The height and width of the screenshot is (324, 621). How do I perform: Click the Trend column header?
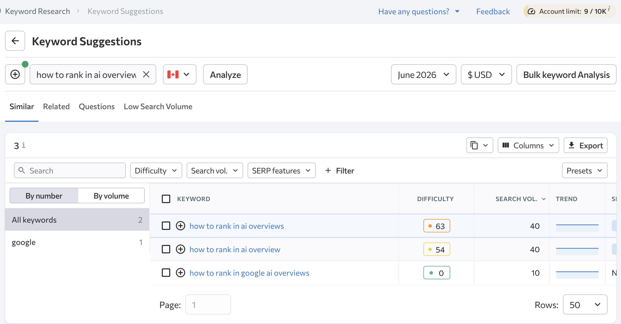coord(566,199)
